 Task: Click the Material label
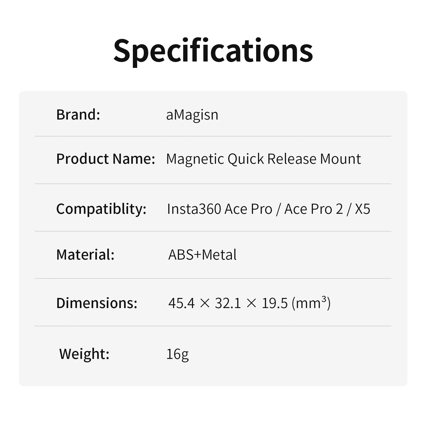click(x=85, y=255)
